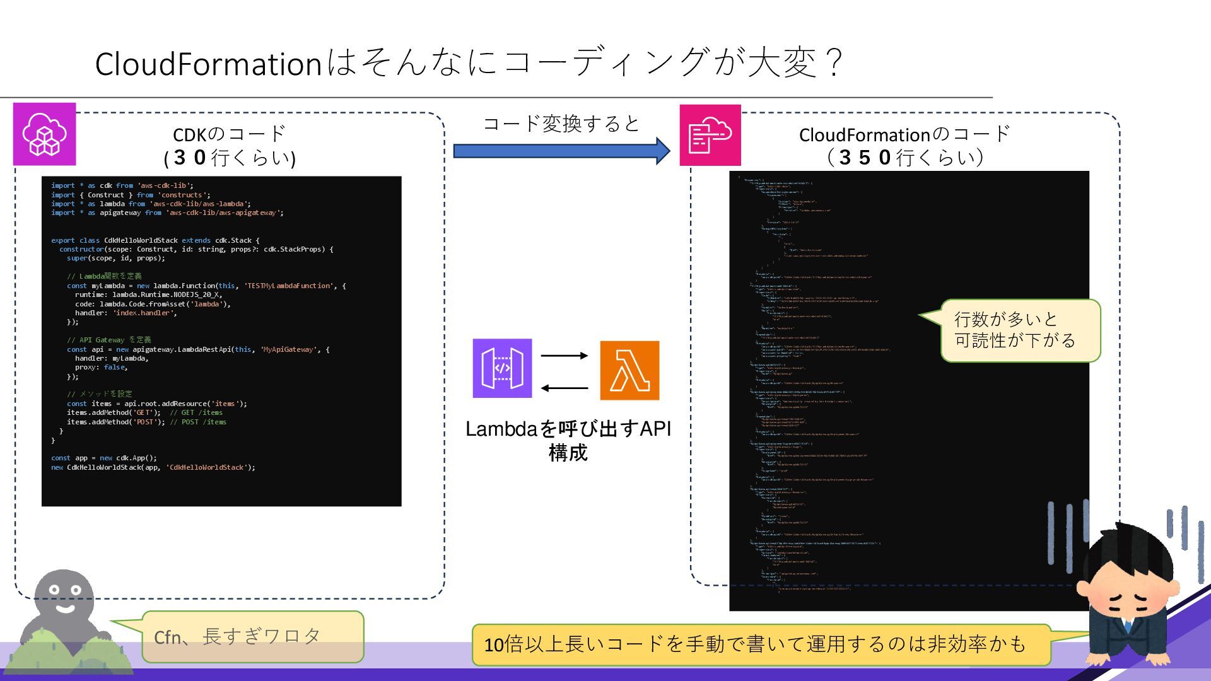
Task: Click the '(３０行くらい)' line count text
Action: click(x=230, y=158)
